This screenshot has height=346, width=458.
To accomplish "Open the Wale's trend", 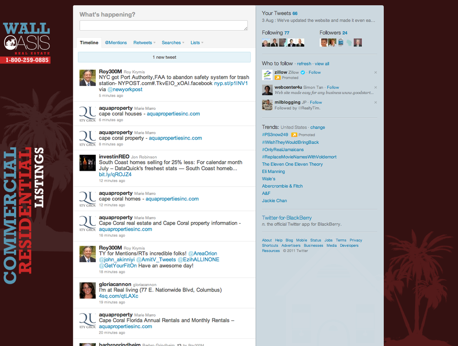I will 268,178.
